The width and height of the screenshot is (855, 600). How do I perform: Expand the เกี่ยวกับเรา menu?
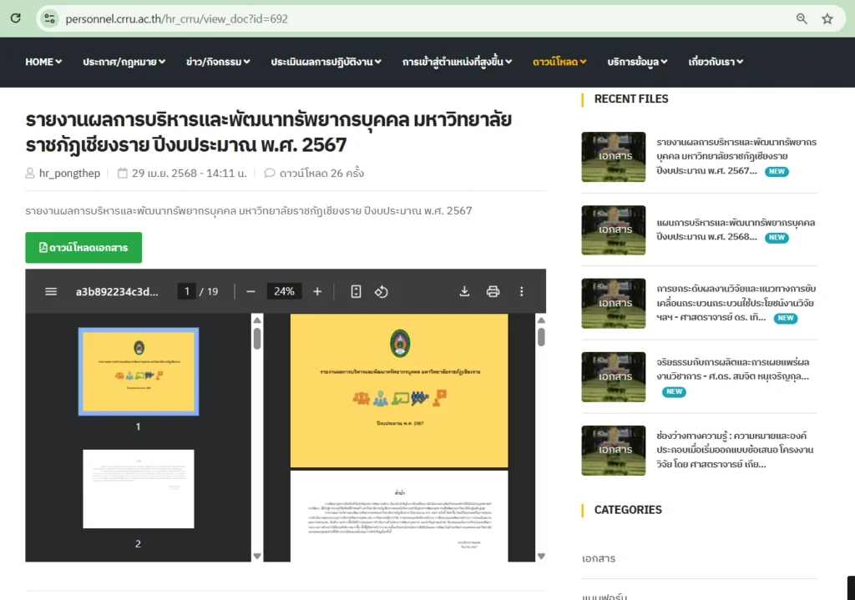[x=716, y=62]
